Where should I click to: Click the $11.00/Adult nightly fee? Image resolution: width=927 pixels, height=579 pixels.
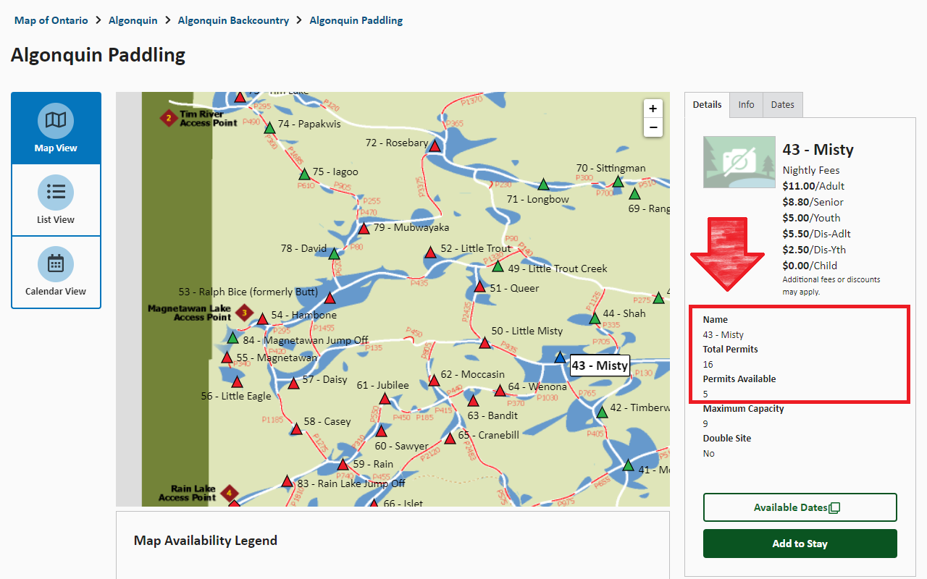(x=813, y=186)
